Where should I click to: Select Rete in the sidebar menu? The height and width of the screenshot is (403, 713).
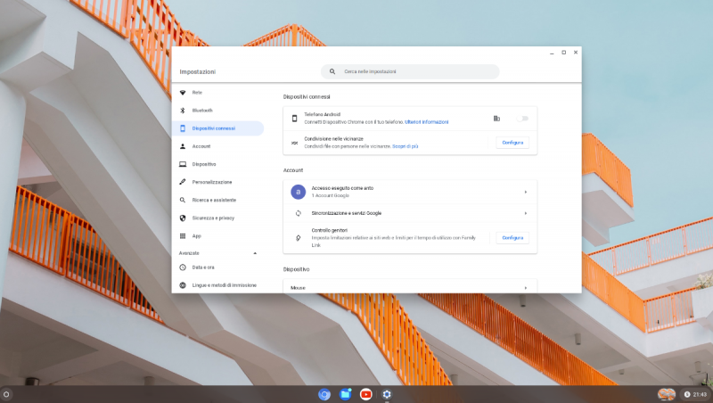pos(218,93)
